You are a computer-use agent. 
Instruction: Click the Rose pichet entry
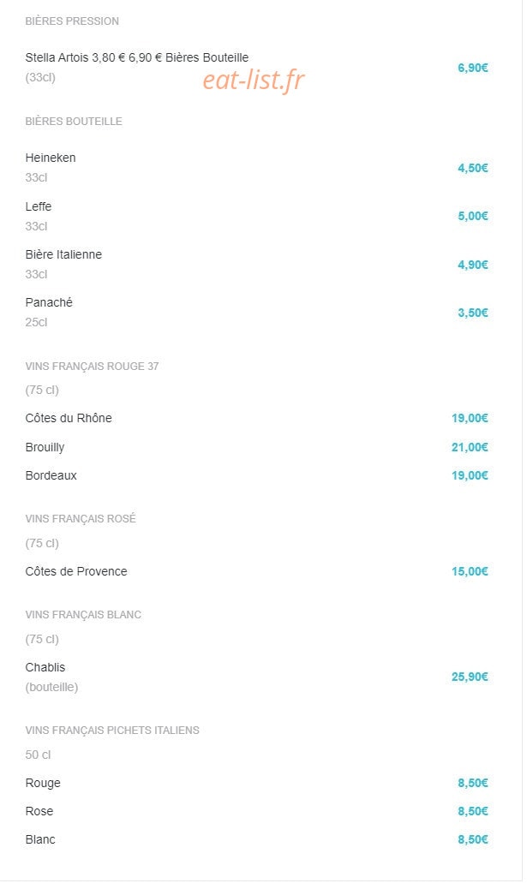[x=256, y=811]
